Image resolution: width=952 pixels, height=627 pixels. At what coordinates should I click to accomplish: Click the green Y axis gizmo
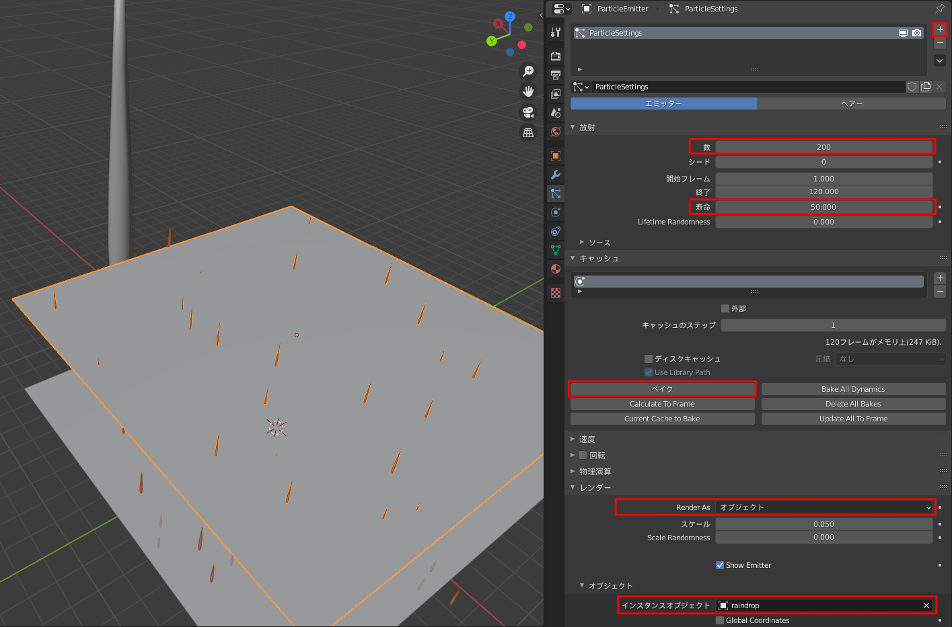(x=491, y=41)
